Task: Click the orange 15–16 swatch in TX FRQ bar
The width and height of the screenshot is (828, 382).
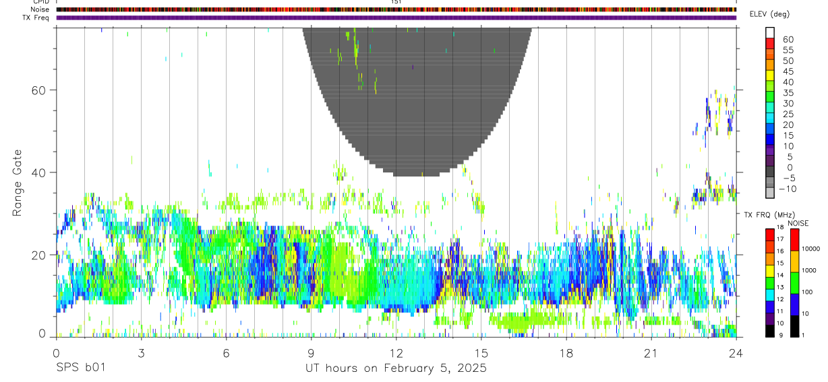Action: tap(770, 258)
